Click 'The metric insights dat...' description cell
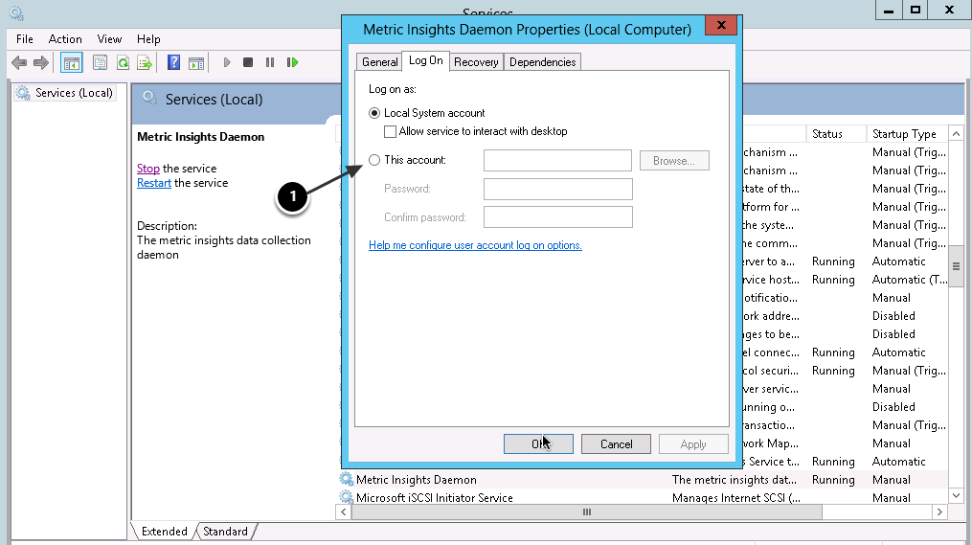 click(734, 479)
